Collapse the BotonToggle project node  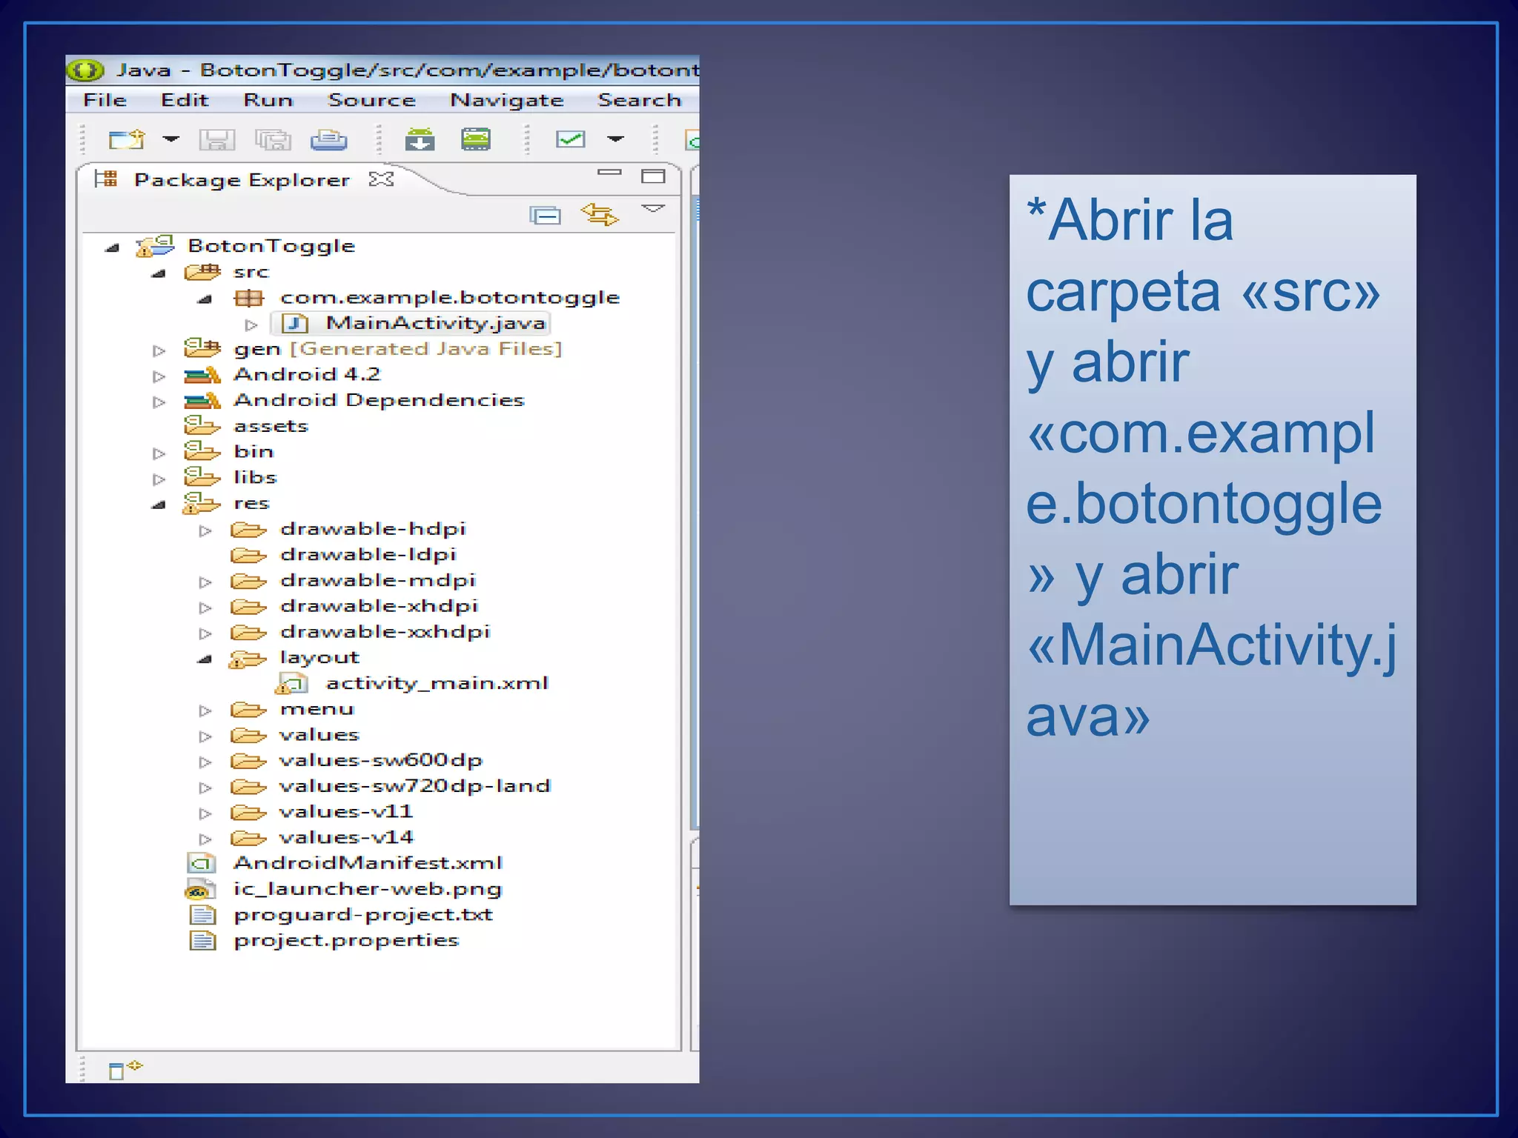(x=112, y=247)
